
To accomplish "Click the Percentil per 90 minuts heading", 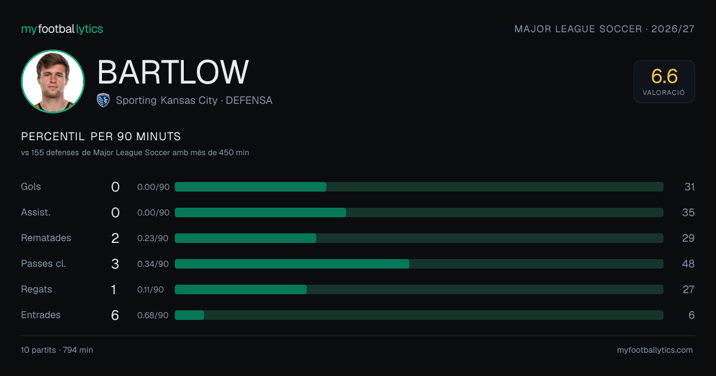I will click(x=101, y=137).
